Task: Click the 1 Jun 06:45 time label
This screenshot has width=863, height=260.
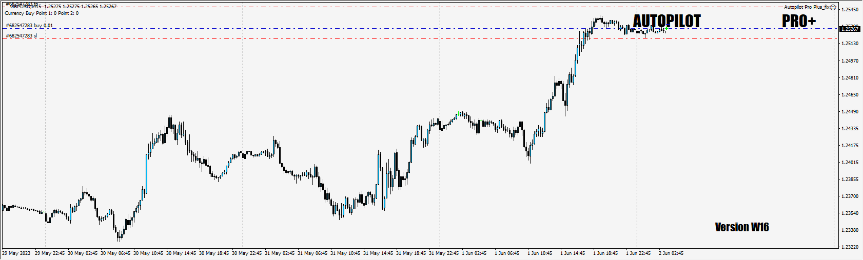Action: tap(507, 253)
